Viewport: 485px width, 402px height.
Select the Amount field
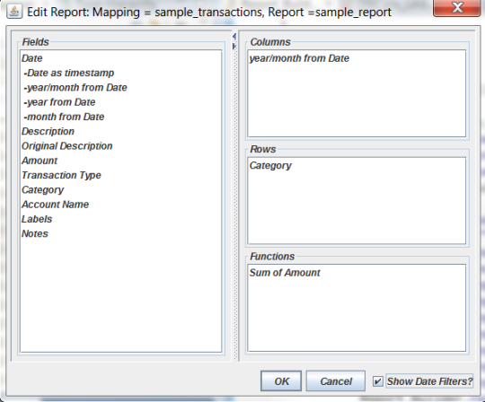click(x=121, y=161)
